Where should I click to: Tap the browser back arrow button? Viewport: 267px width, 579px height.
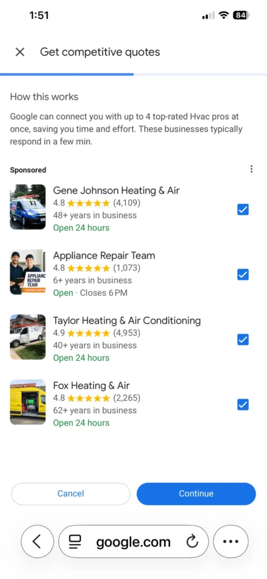[x=37, y=541]
